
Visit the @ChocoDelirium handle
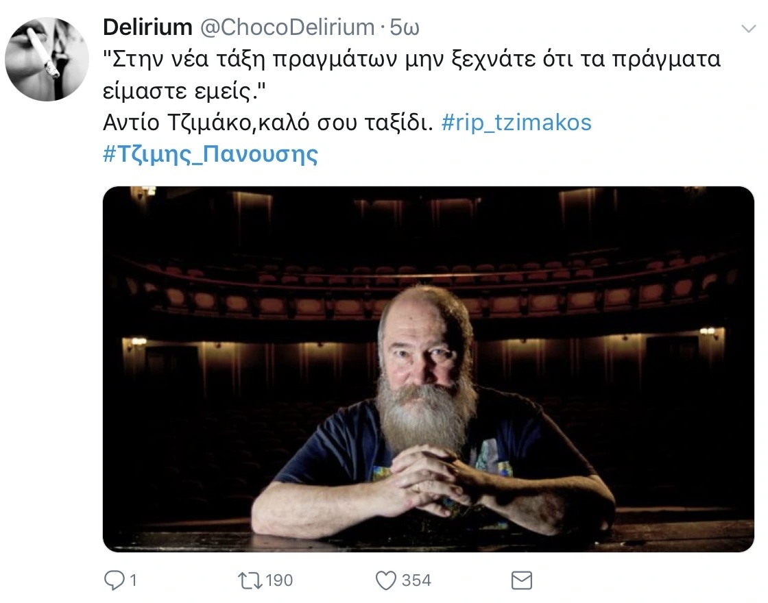tap(287, 27)
